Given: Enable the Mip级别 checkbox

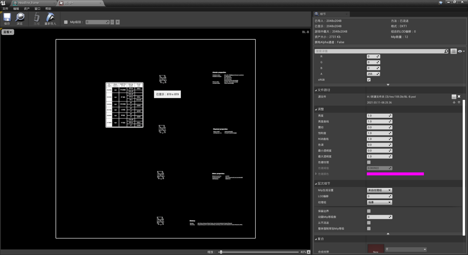Looking at the screenshot, I should point(66,22).
